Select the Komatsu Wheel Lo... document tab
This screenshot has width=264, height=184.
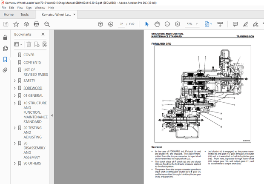56,14
